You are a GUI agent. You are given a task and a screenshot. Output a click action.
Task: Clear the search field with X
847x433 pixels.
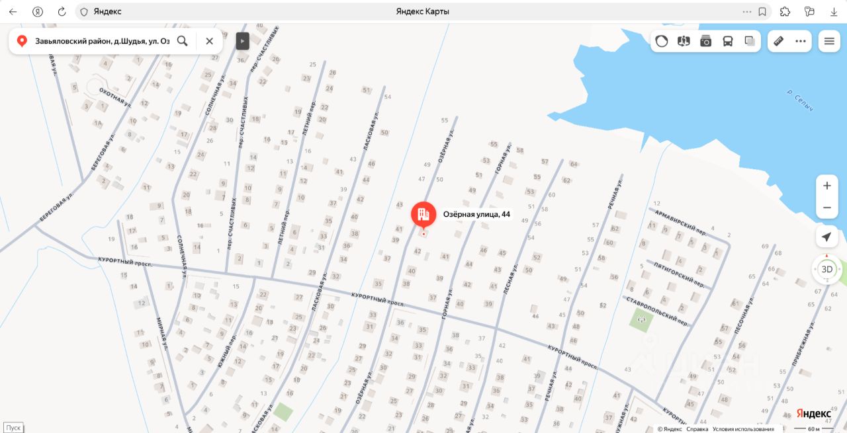(209, 41)
